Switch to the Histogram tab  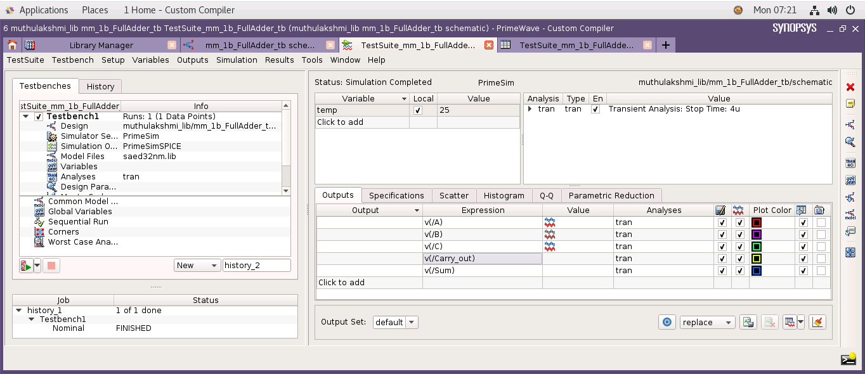504,195
